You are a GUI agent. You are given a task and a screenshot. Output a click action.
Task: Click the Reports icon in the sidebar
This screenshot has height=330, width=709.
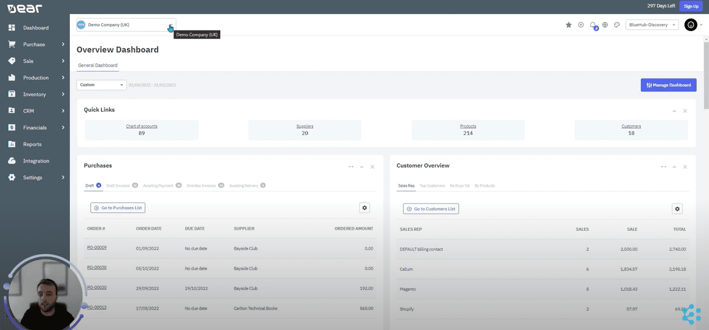[12, 144]
